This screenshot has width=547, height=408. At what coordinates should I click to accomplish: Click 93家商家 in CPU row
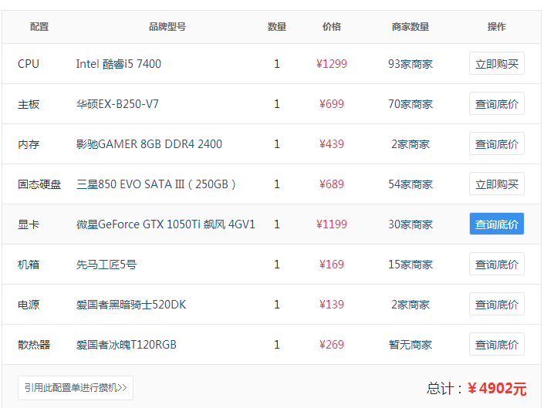click(x=410, y=64)
